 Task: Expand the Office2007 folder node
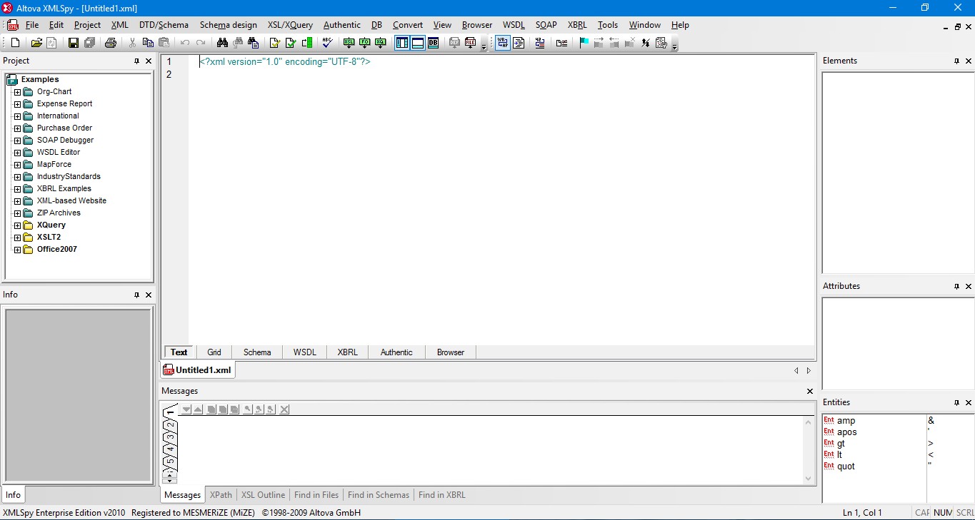click(x=18, y=250)
